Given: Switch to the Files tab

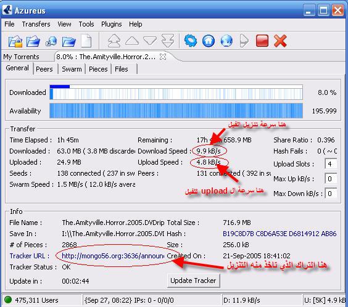Looking at the screenshot, I should coord(122,69).
